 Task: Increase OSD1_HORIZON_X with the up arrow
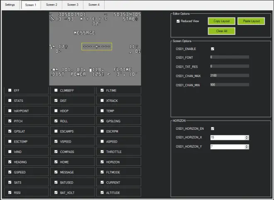247,136
